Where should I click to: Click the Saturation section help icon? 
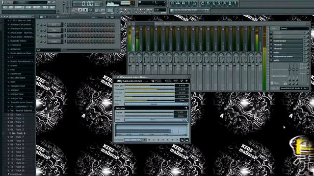click(x=186, y=108)
